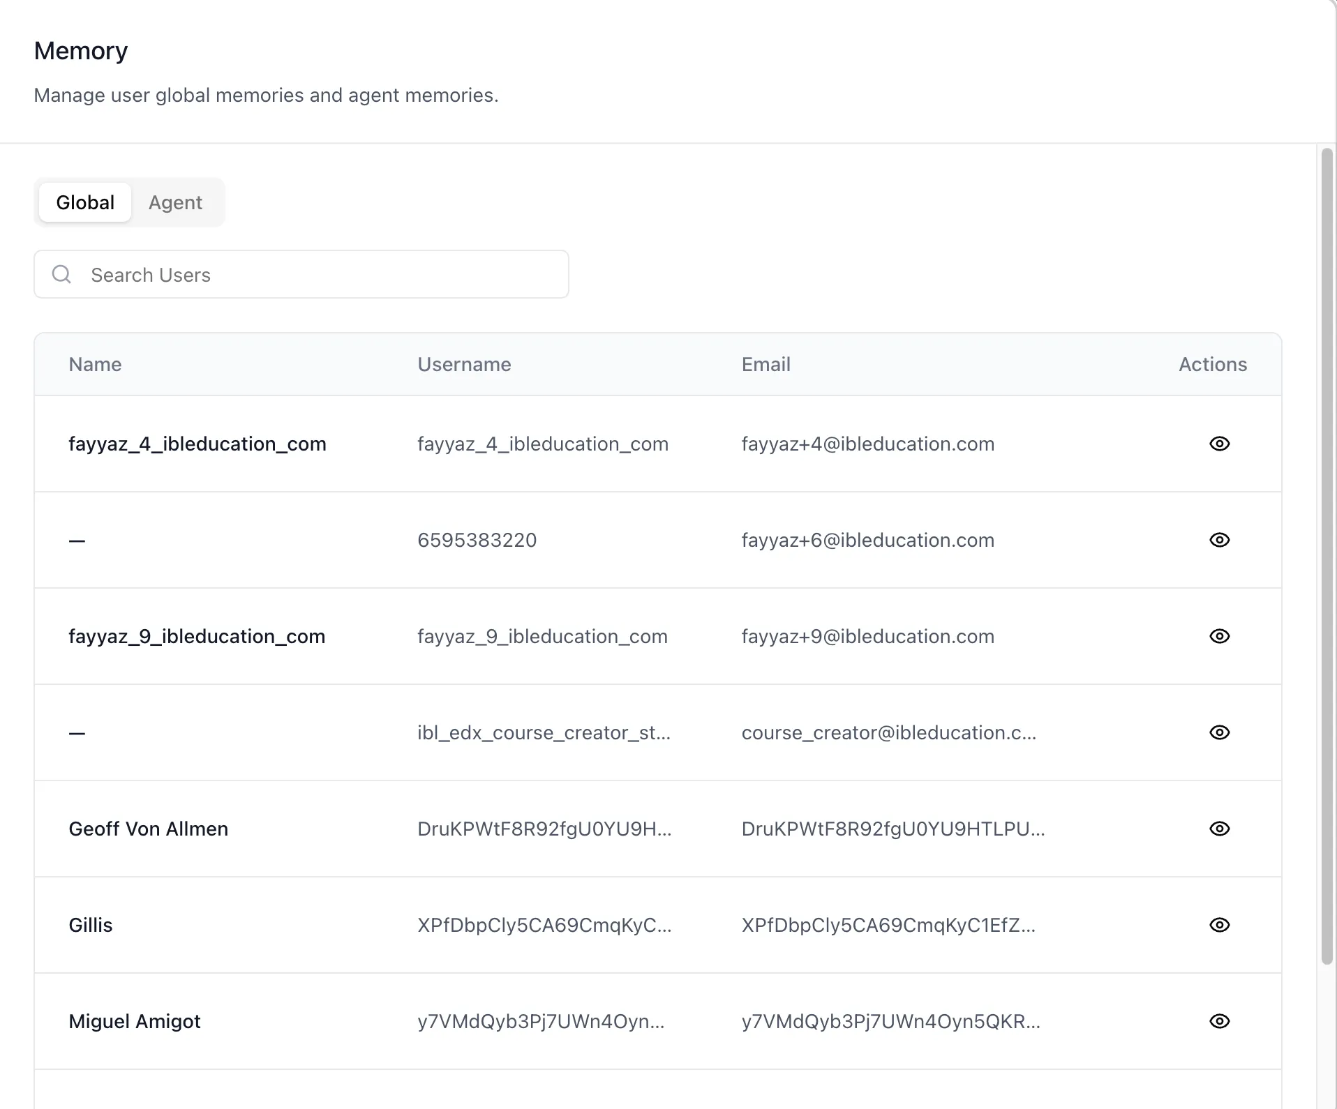
Task: View memories for fayyaz_4_ibleducation_com
Action: pyautogui.click(x=1219, y=444)
